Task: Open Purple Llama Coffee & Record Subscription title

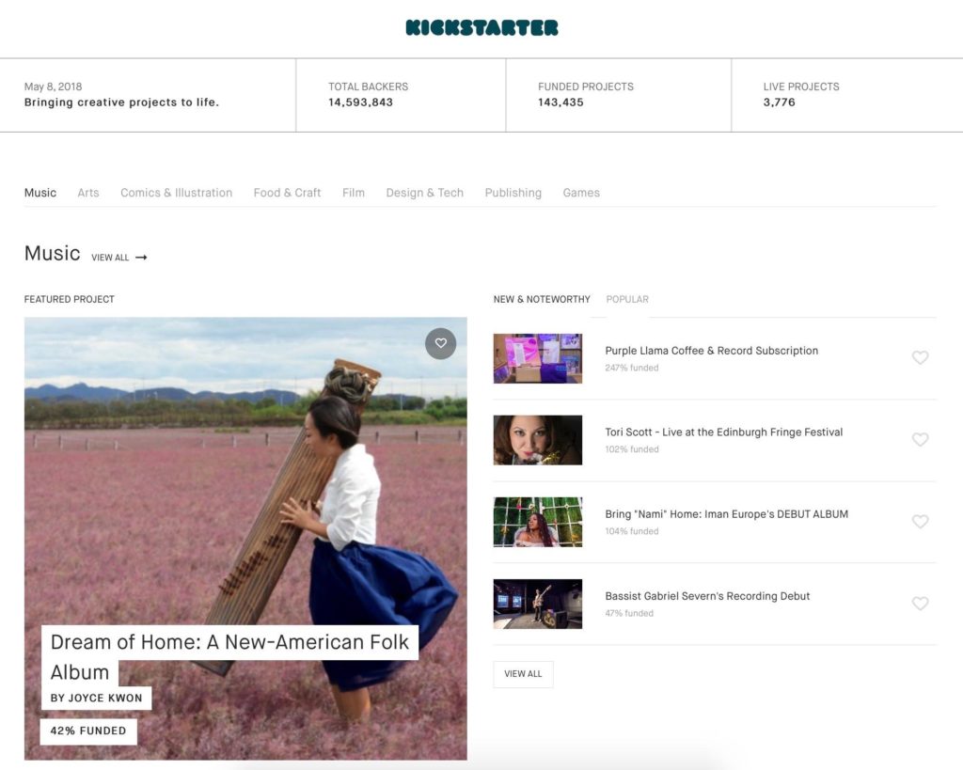Action: pyautogui.click(x=711, y=351)
